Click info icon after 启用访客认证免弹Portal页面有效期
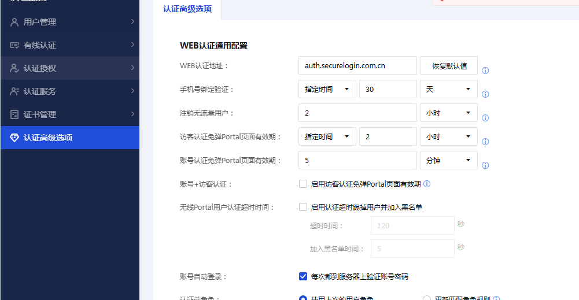Image resolution: width=579 pixels, height=300 pixels. (x=427, y=184)
